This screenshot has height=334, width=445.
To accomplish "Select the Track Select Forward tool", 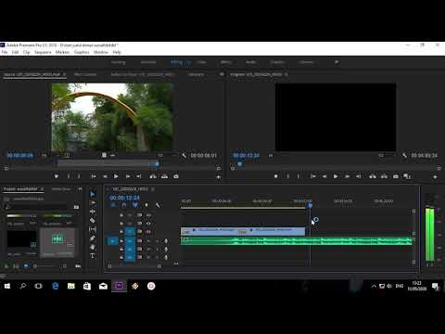I will click(93, 202).
